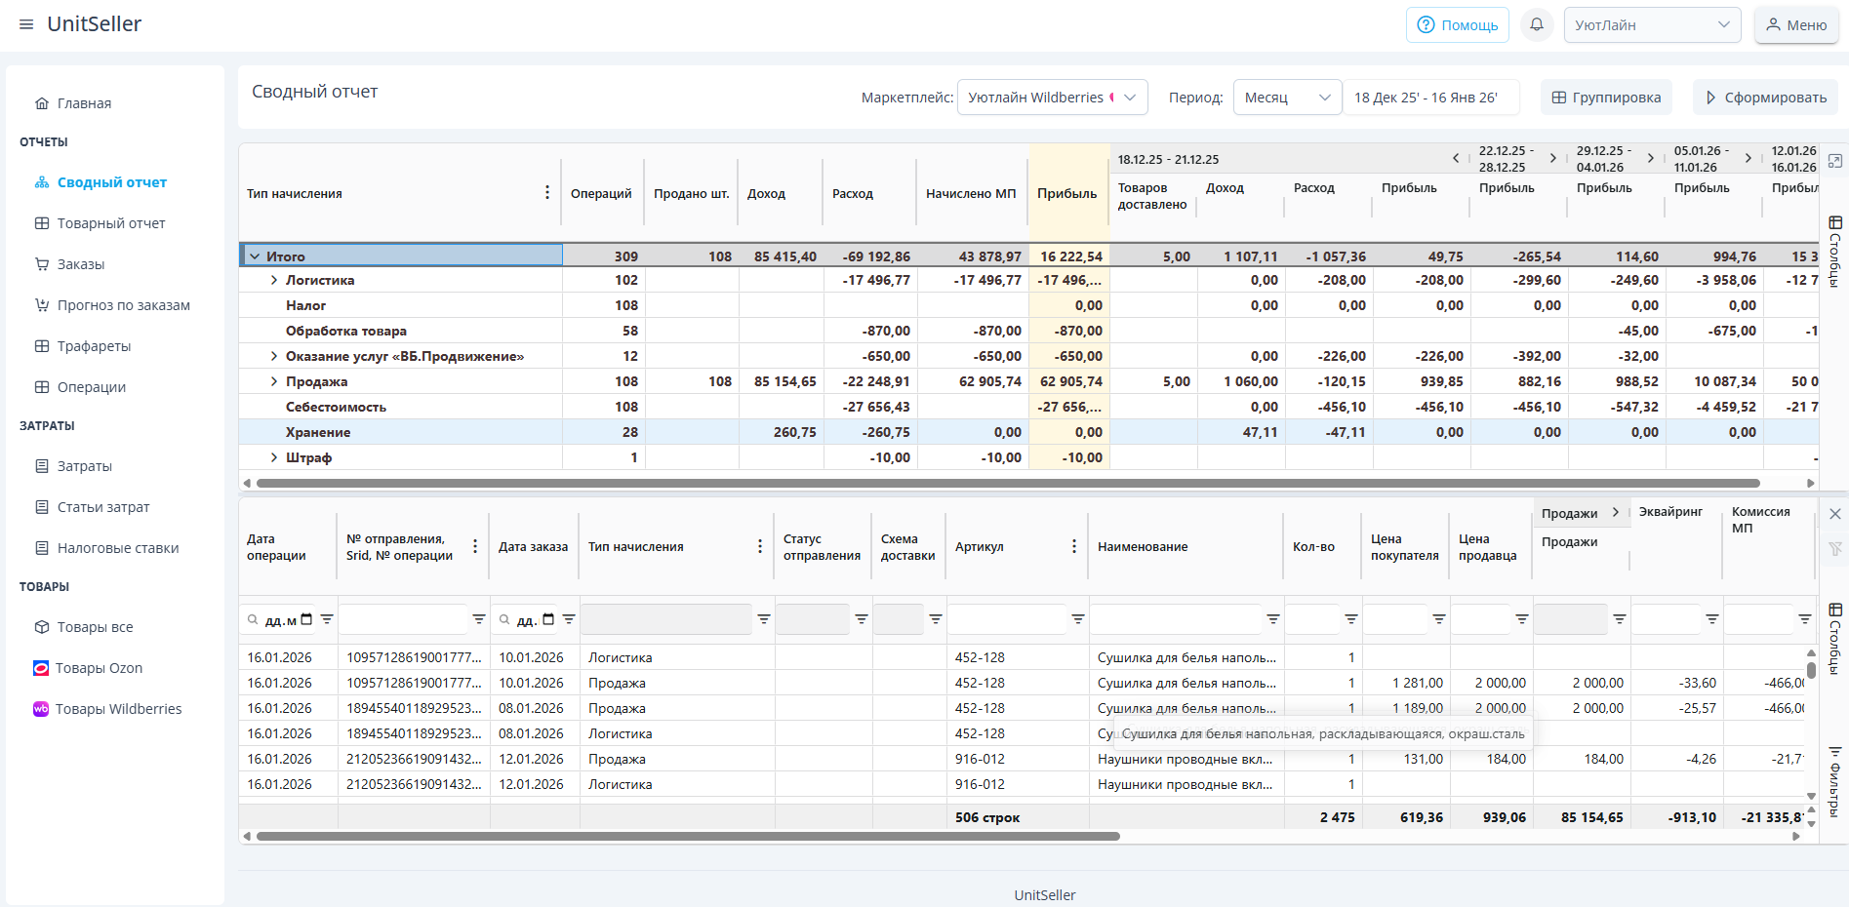
Task: Open the Период Месяц dropdown
Action: pyautogui.click(x=1287, y=98)
